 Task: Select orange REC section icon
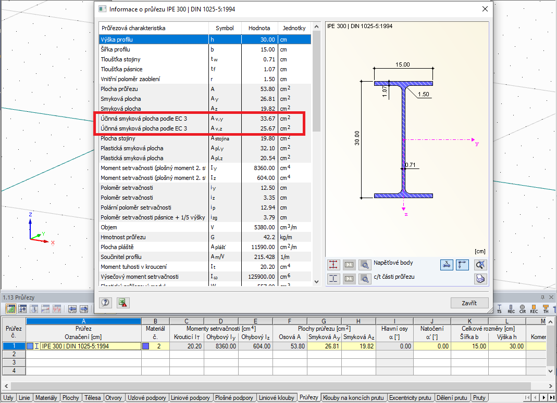click(x=534, y=309)
